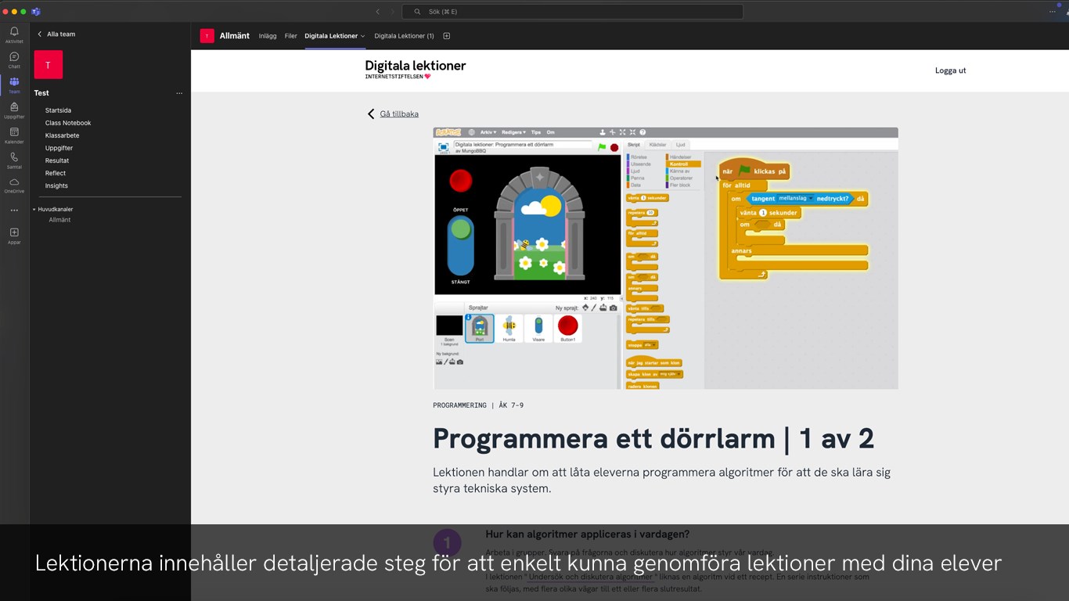Screen dimensions: 1069x601
Task: Open Klassarbete
Action: (62, 135)
